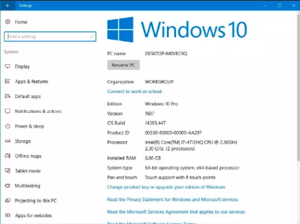Minimize the Settings window

[x=265, y=6]
